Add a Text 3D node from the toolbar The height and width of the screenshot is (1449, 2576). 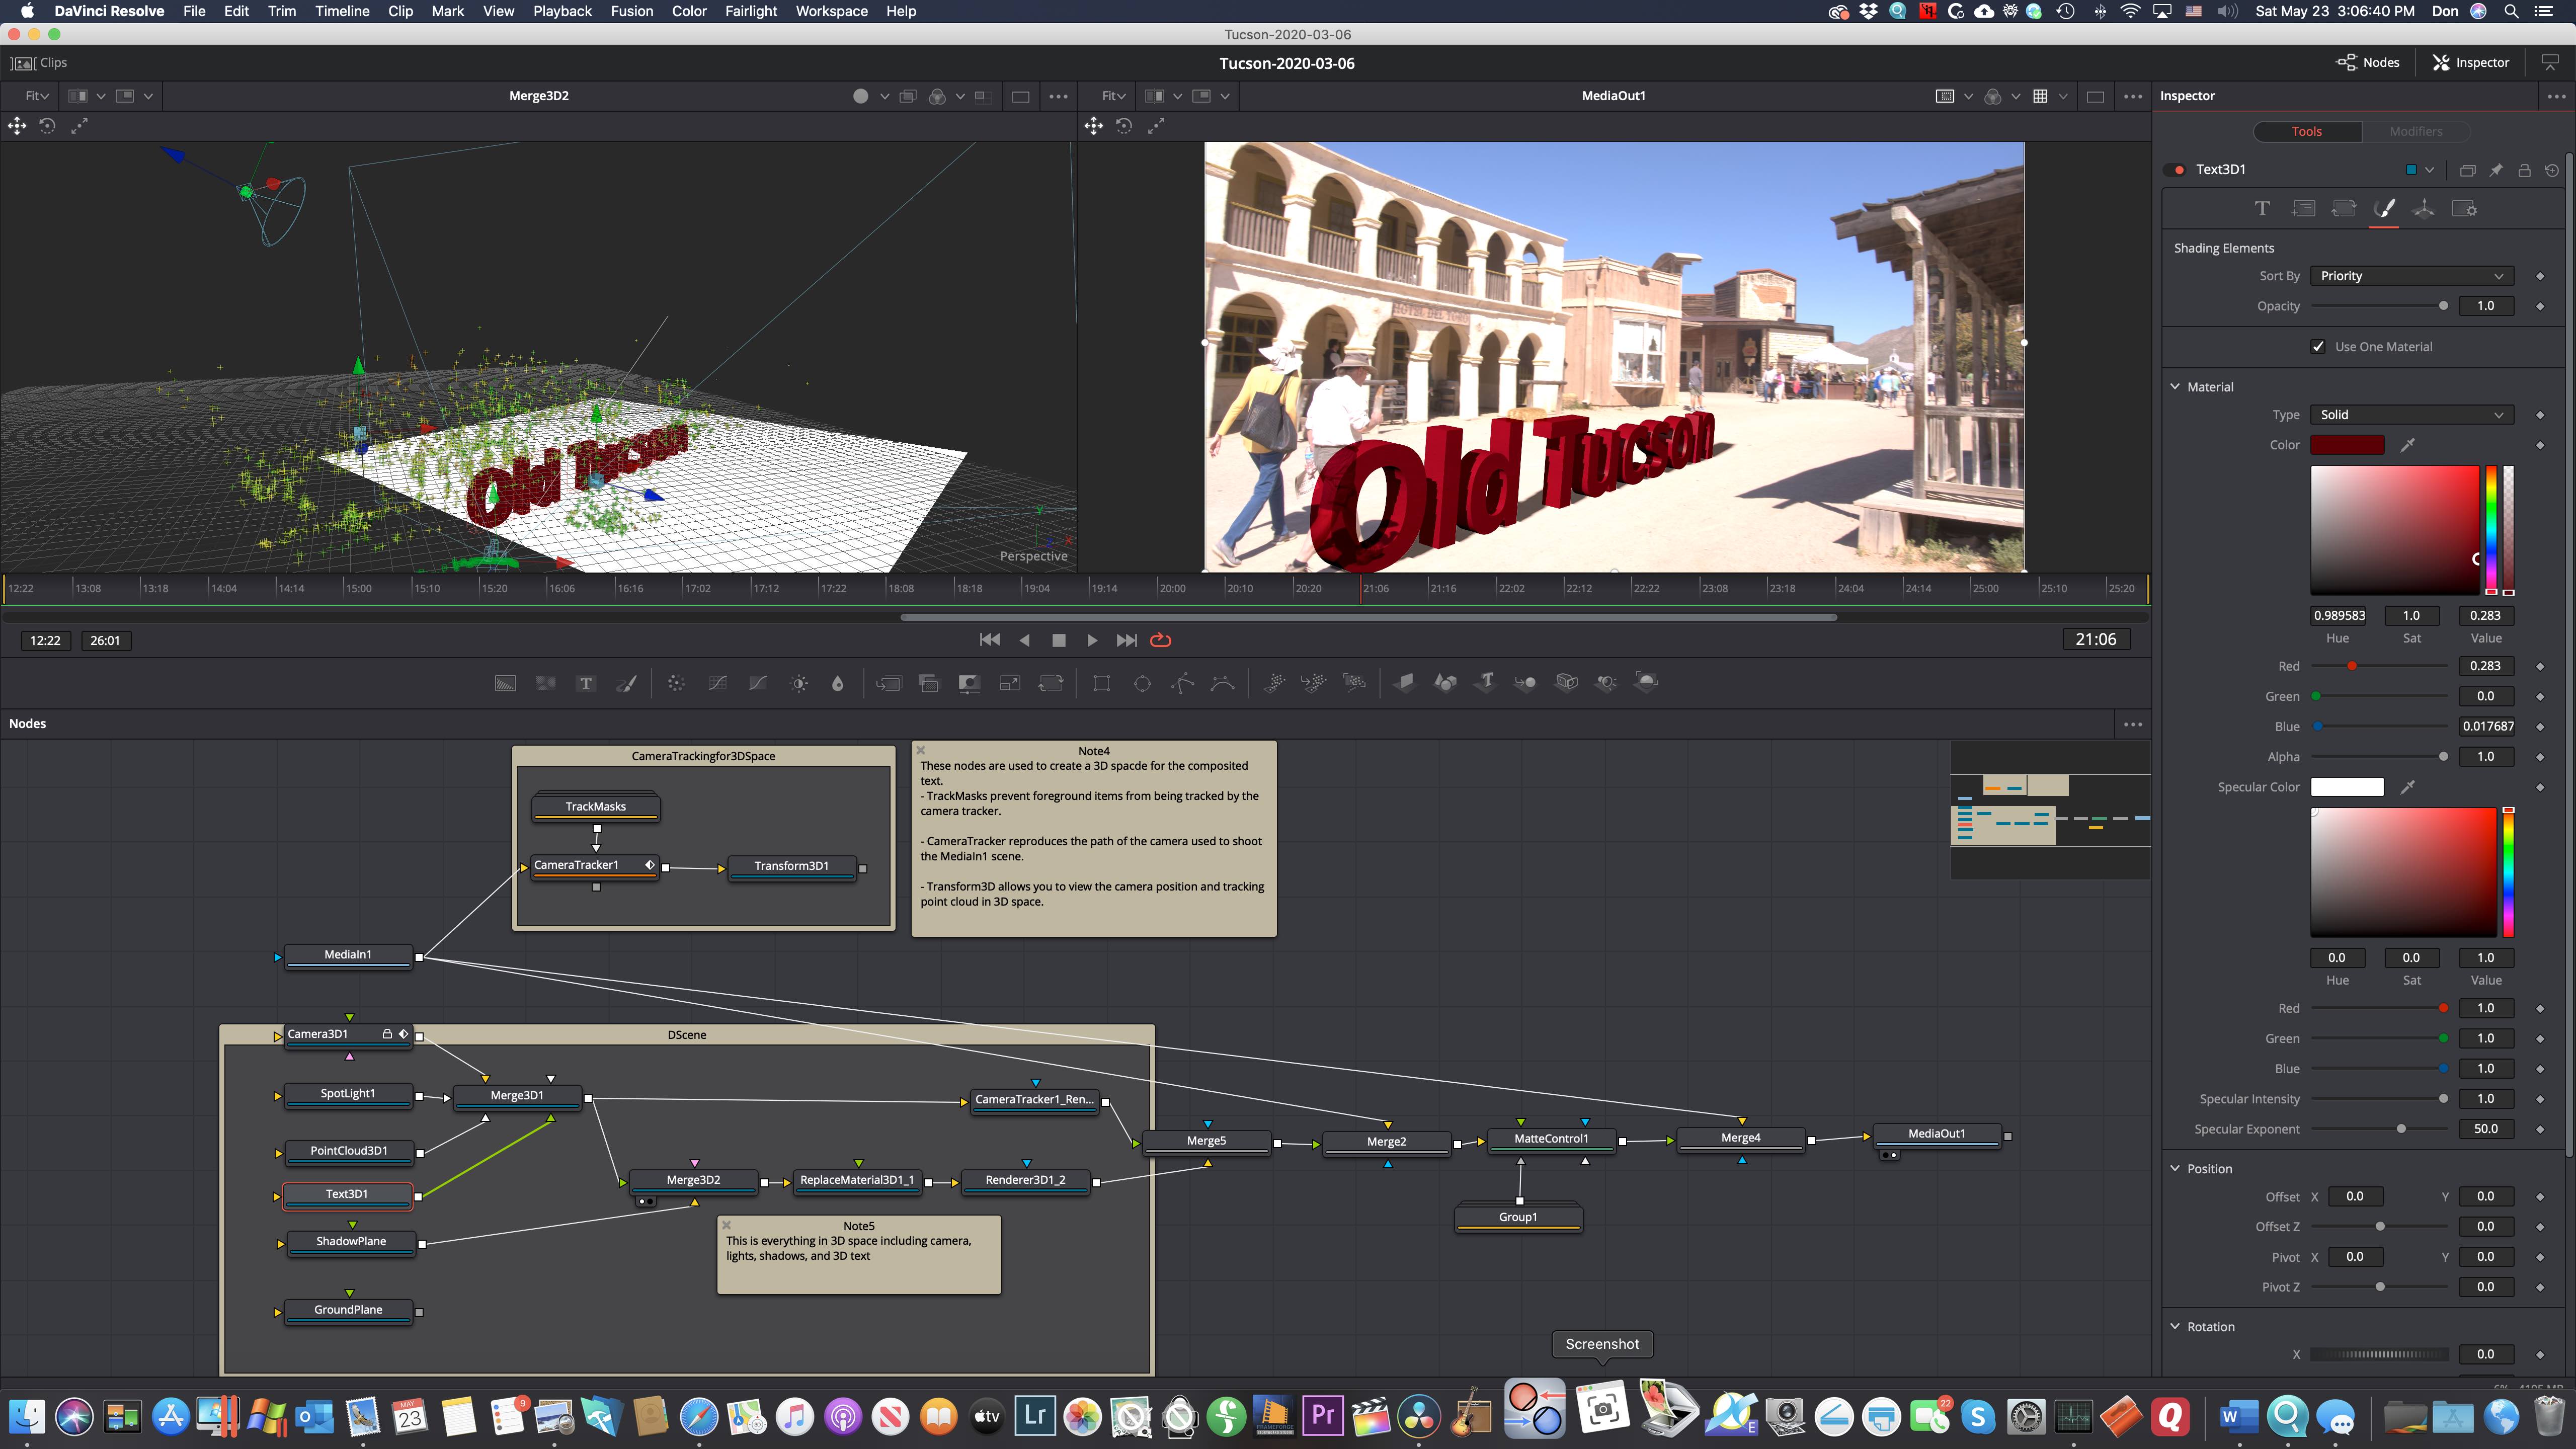[1486, 683]
